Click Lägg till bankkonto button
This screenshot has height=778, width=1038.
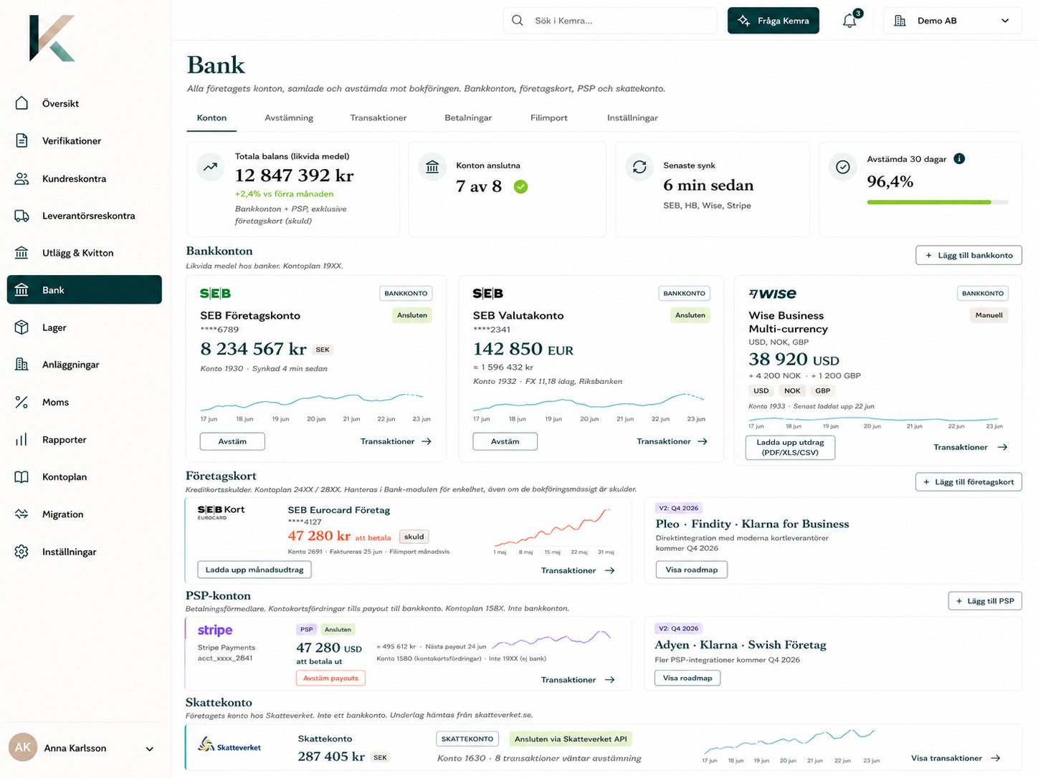coord(968,255)
